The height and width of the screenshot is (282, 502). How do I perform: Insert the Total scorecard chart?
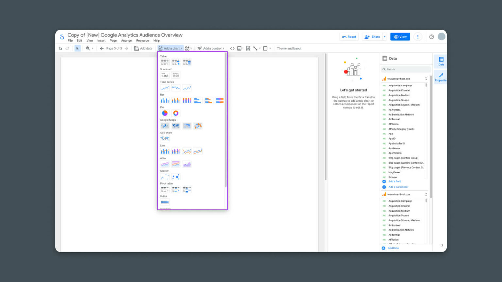[x=165, y=75]
